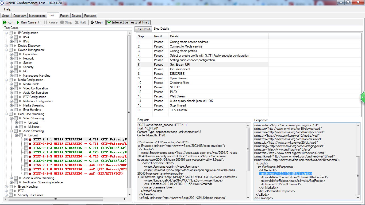Click the Pause icon on the toolbar
The image size is (365, 205).
tap(45, 22)
